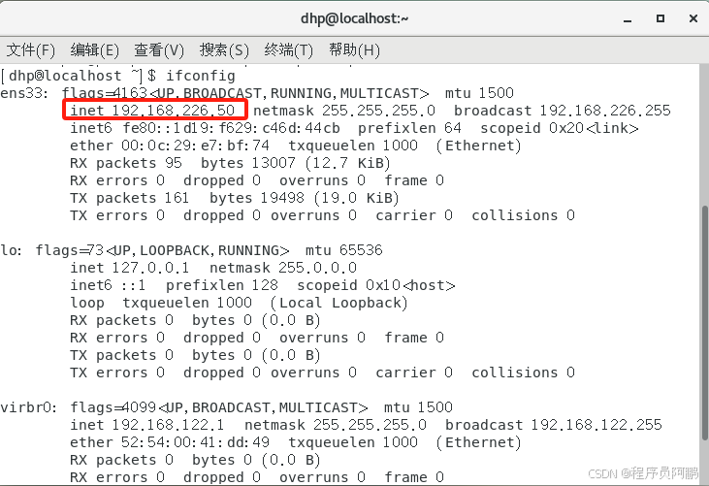Click the IP address 192.168.226.50

(174, 111)
